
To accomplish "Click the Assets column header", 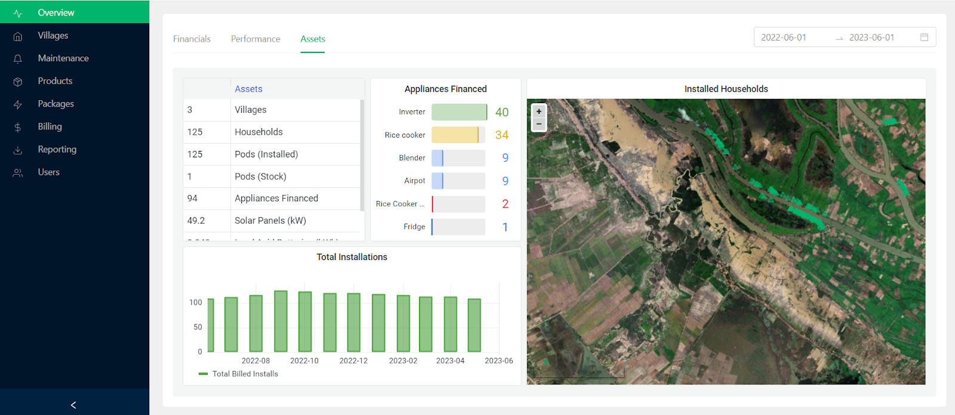I will click(248, 89).
